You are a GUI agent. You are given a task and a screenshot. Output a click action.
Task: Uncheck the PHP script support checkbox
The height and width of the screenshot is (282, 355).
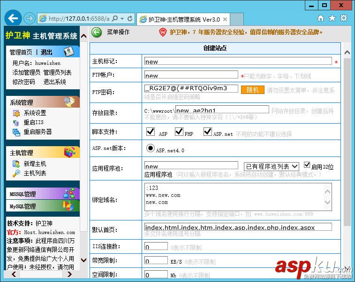coord(179,132)
